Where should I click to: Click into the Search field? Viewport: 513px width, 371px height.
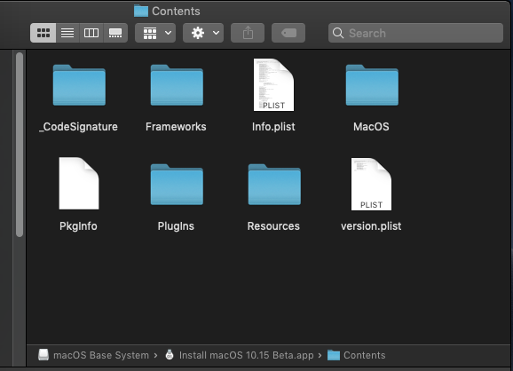point(415,33)
